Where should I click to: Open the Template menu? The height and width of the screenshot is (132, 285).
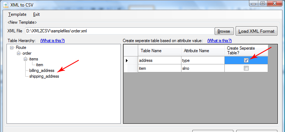(17, 14)
